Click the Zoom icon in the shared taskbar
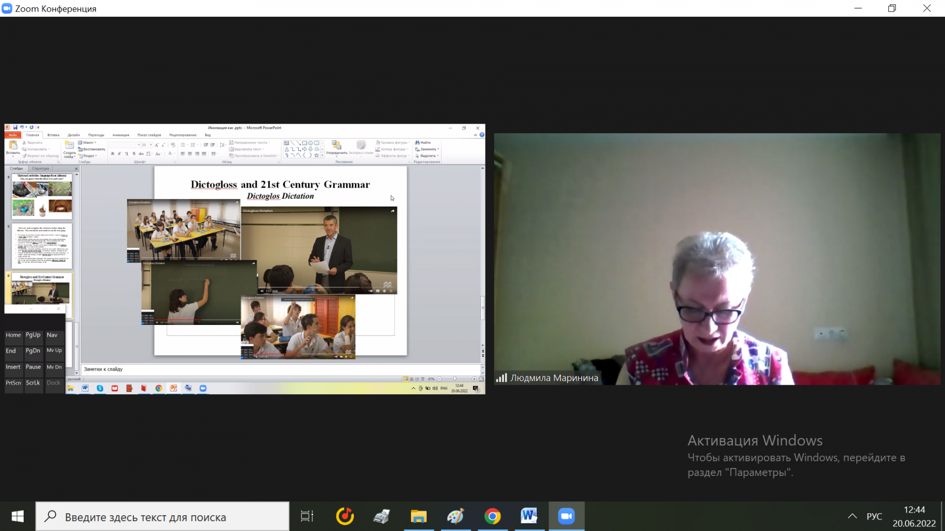Image resolution: width=945 pixels, height=531 pixels. click(203, 388)
